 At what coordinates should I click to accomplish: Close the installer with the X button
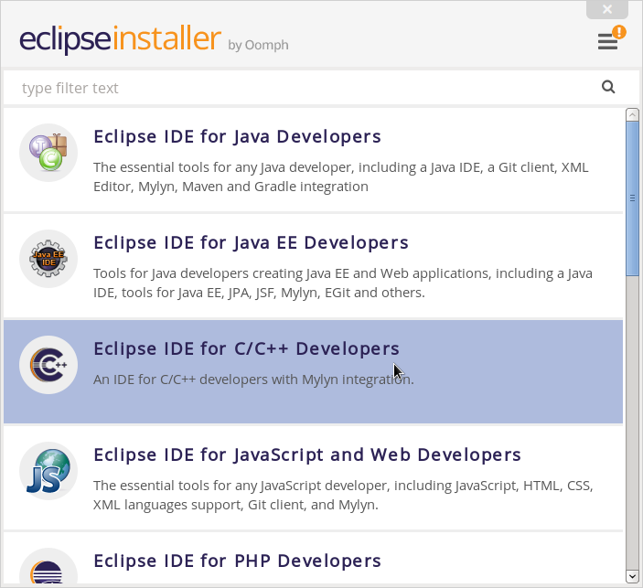point(607,9)
